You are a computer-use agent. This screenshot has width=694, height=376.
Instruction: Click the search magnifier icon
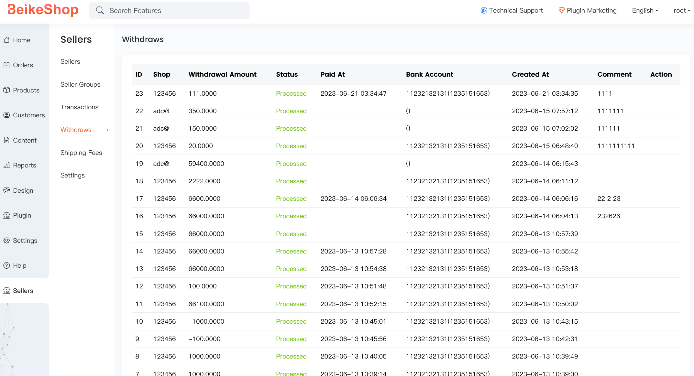click(x=100, y=11)
